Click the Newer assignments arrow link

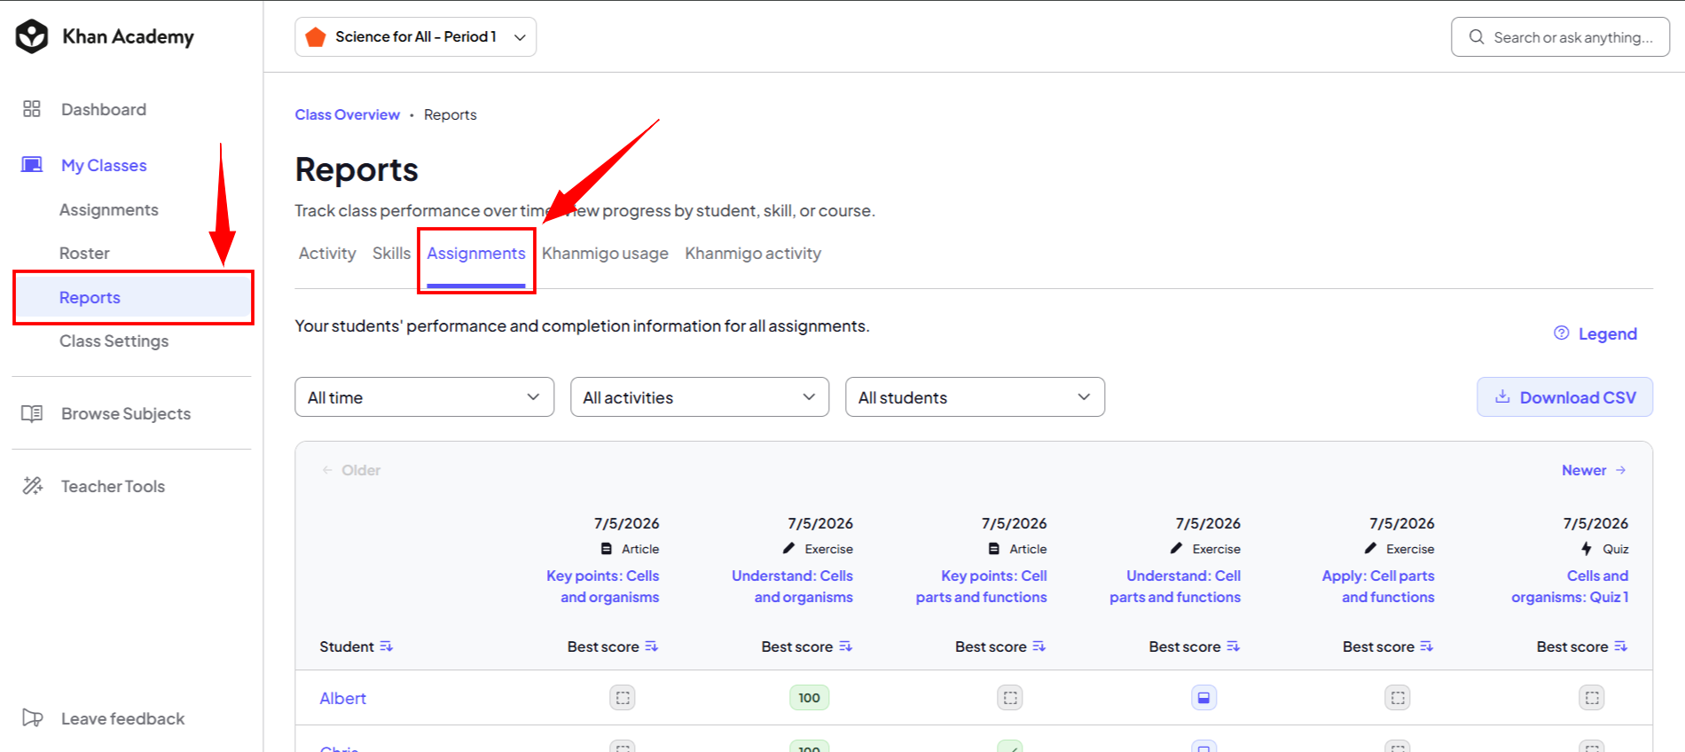click(1594, 470)
